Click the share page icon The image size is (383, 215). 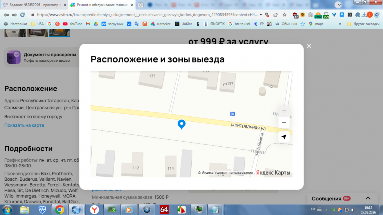click(x=275, y=15)
